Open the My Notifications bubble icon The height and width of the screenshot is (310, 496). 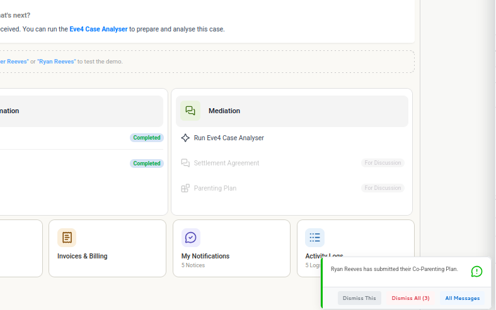[191, 238]
